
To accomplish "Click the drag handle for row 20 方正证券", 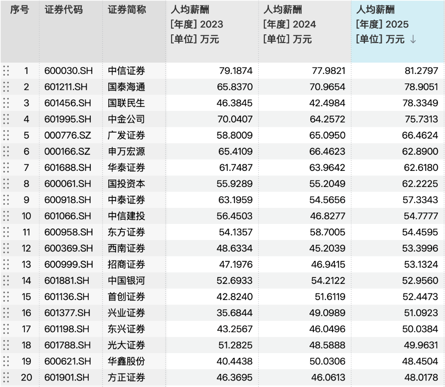I will [x=6, y=377].
